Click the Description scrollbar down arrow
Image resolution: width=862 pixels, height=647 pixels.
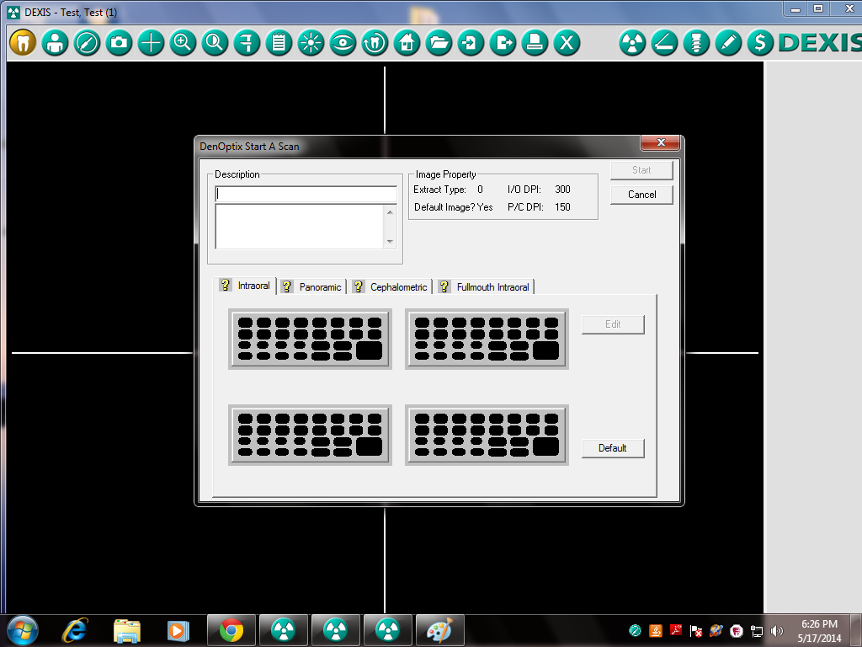pos(390,242)
